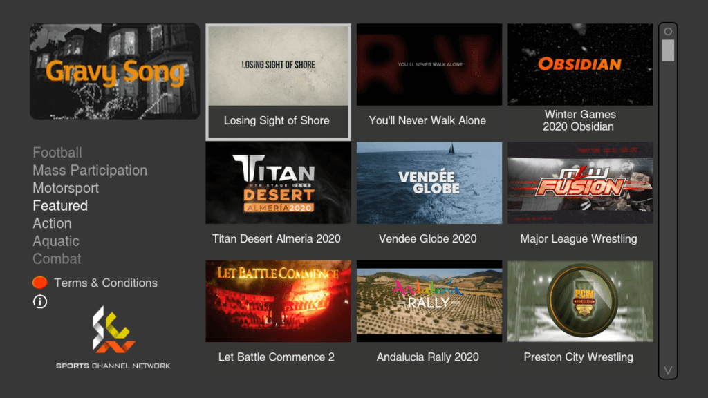708x398 pixels.
Task: Click the info circle icon
Action: [40, 301]
